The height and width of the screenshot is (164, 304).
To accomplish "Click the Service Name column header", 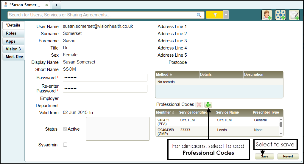I will pos(234,112).
